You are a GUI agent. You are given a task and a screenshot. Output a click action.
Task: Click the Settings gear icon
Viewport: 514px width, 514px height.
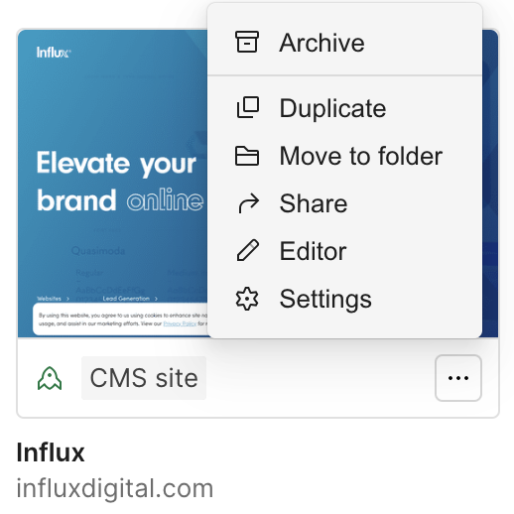point(247,299)
